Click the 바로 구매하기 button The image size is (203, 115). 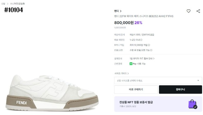pos(136,89)
